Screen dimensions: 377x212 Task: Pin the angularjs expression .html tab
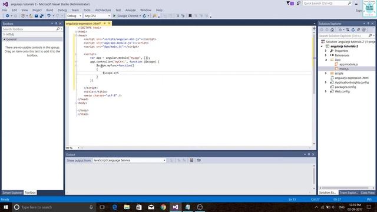tap(105, 24)
